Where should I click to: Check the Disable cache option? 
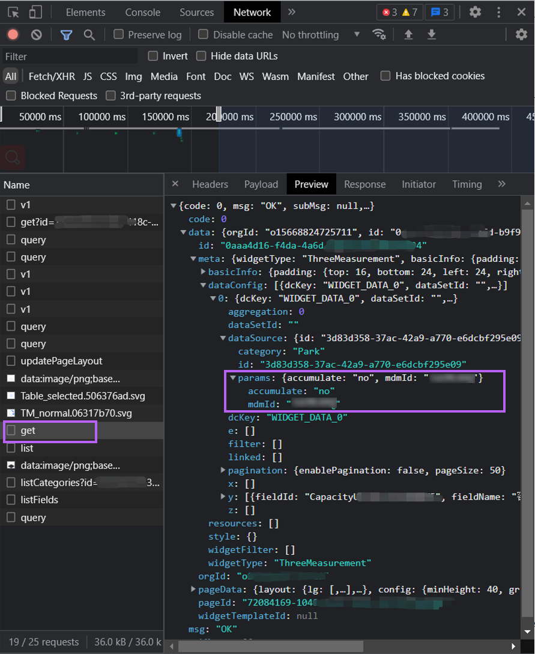click(204, 35)
